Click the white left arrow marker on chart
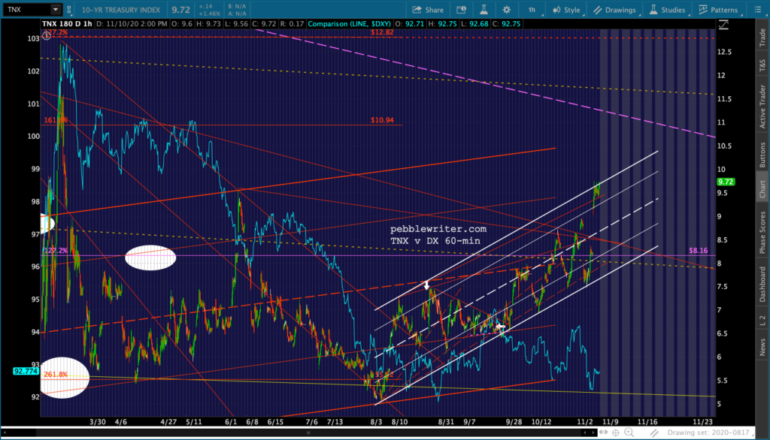 point(500,326)
